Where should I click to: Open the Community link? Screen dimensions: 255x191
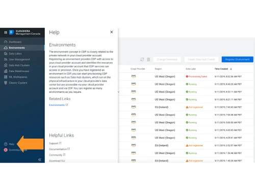(x=56, y=155)
